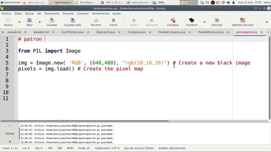Expand the Abrir recent files dropdown arrow
The height and width of the screenshot is (152, 271).
39,22
